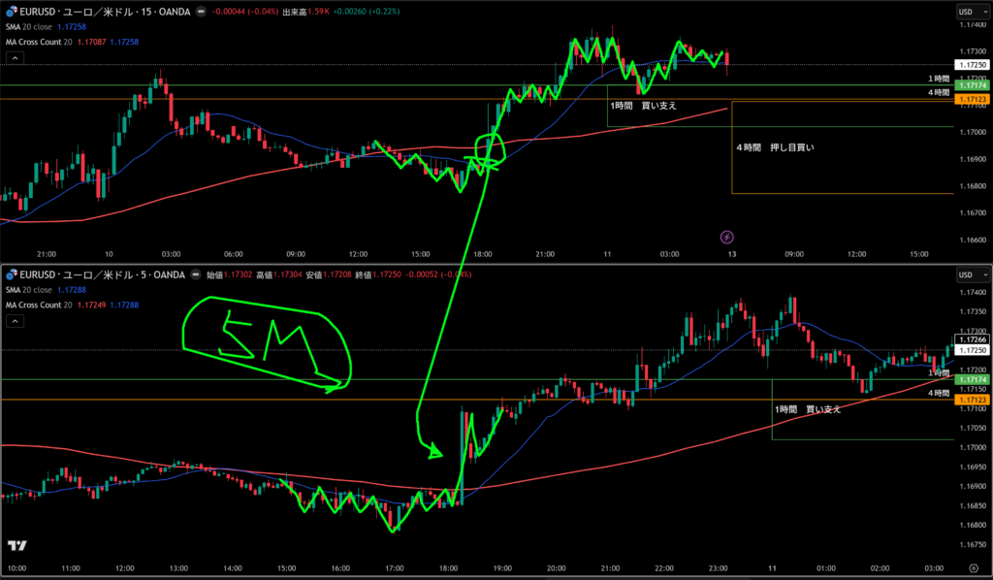Screen dimensions: 993x580
Task: Select the 4時間 押し目買い text annotation
Action: [776, 147]
